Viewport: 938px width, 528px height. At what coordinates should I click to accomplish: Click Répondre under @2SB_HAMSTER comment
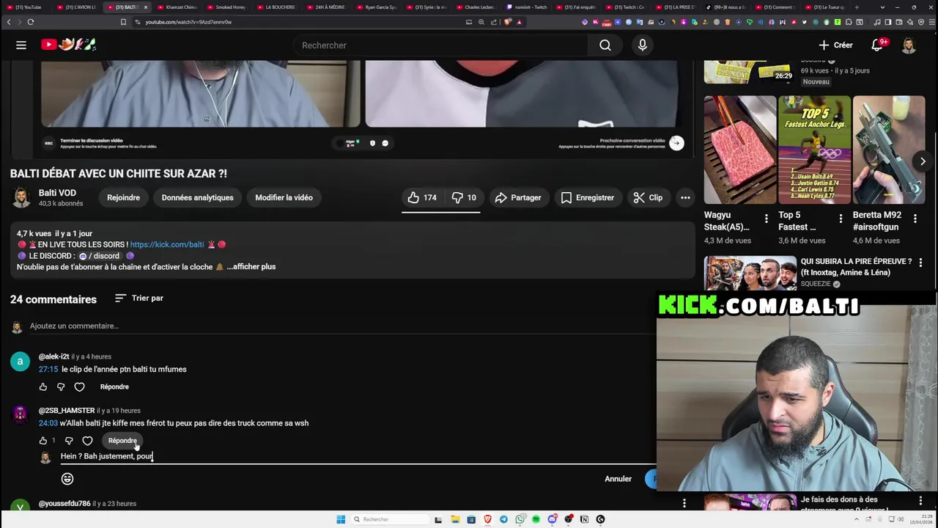pyautogui.click(x=122, y=441)
